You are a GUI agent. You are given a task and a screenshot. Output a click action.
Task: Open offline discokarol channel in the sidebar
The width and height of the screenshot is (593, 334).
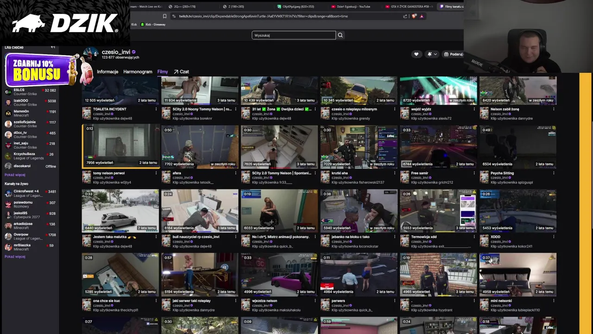[x=30, y=166]
